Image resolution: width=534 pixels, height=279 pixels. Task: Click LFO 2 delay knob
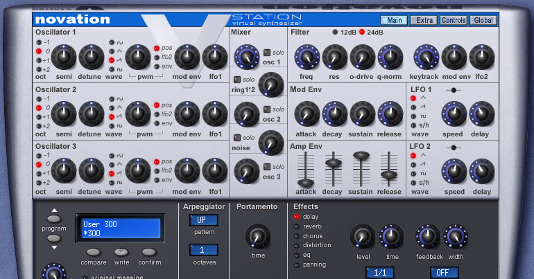[x=482, y=171]
